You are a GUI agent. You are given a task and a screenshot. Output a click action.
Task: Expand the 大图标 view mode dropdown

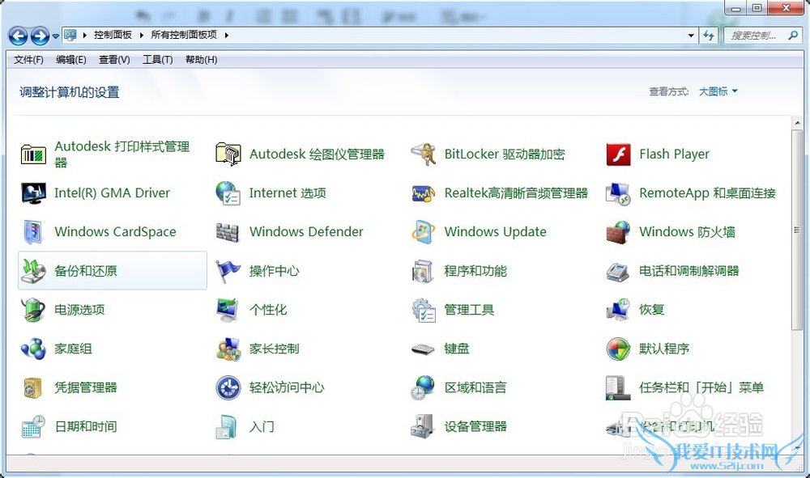(x=718, y=91)
